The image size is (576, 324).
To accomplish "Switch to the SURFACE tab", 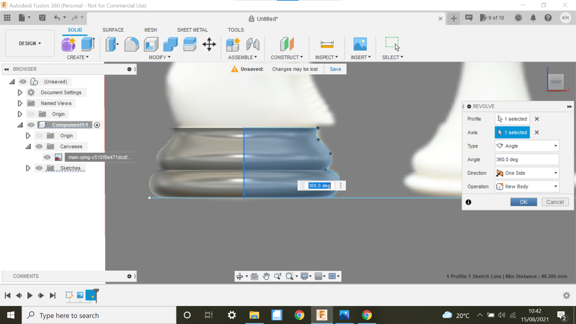I will pos(113,30).
